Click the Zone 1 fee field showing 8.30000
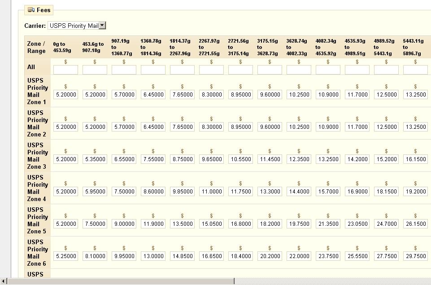The image size is (431, 285). point(211,95)
